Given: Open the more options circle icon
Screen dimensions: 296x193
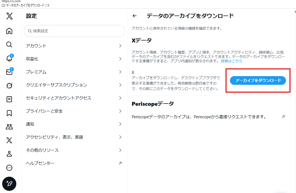Looking at the screenshot, I should tap(9, 168).
